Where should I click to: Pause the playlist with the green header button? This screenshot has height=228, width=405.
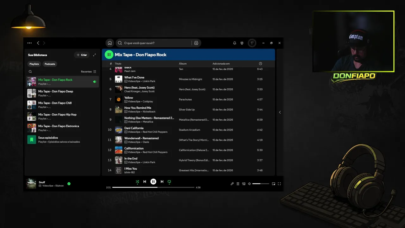coord(109,54)
